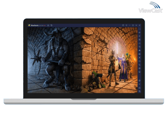The image size is (166, 114).
Task: Close the BlueStacks window
Action: [x=136, y=25]
